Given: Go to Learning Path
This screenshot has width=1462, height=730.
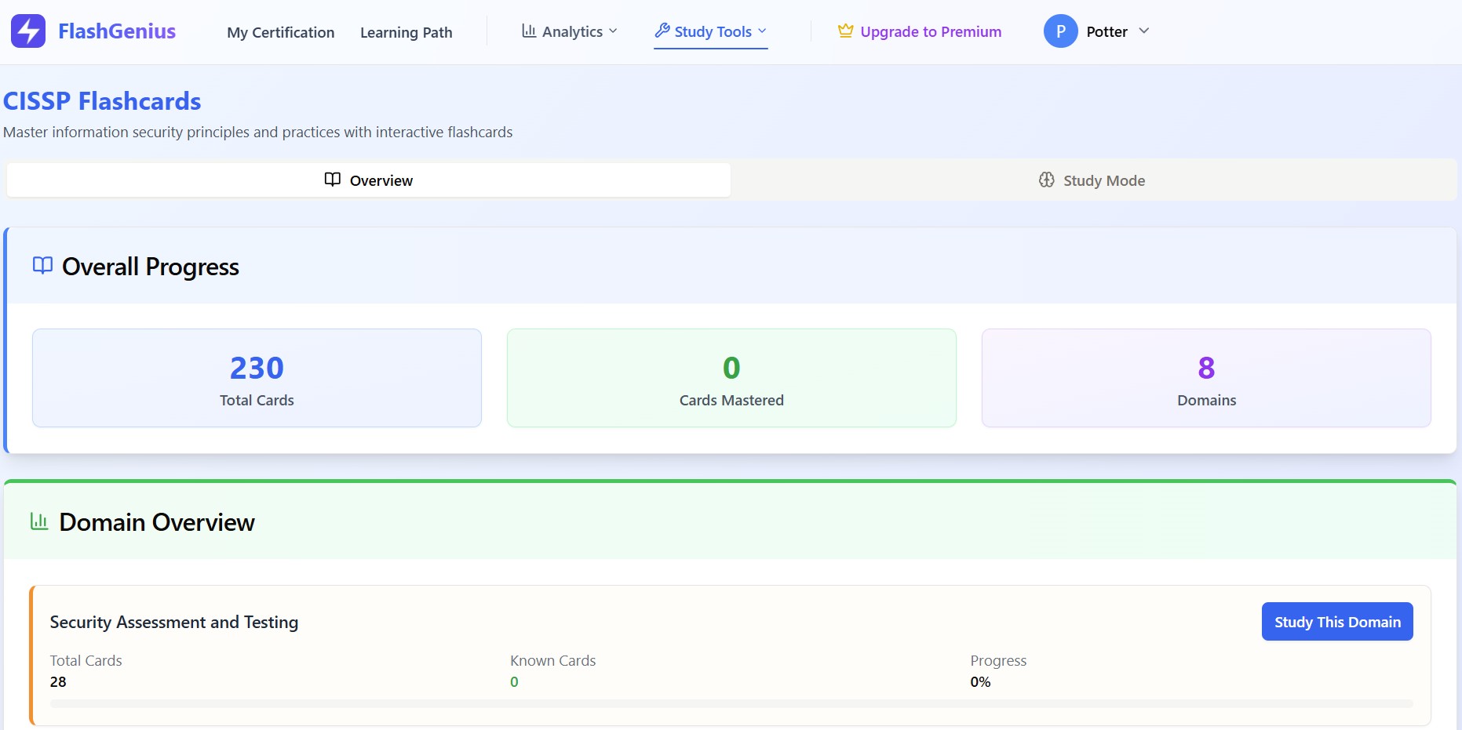Looking at the screenshot, I should pyautogui.click(x=406, y=32).
